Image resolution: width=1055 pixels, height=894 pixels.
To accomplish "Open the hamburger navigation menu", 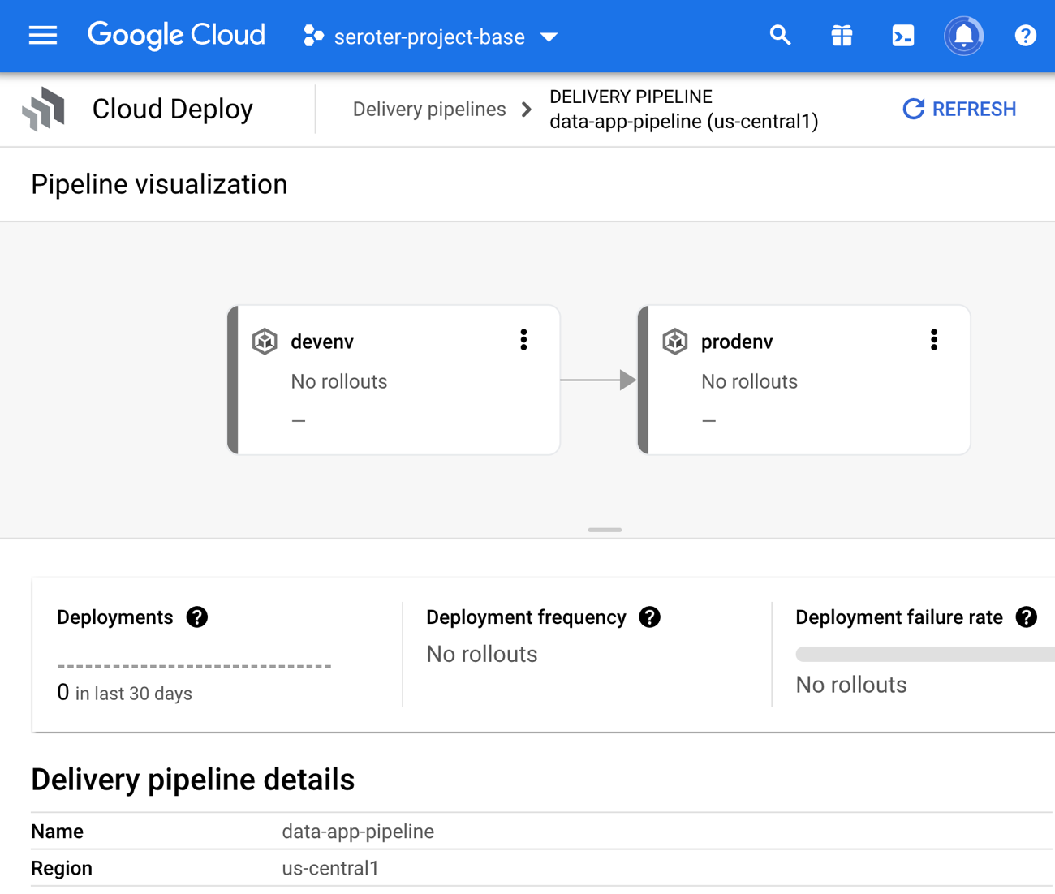I will point(43,36).
